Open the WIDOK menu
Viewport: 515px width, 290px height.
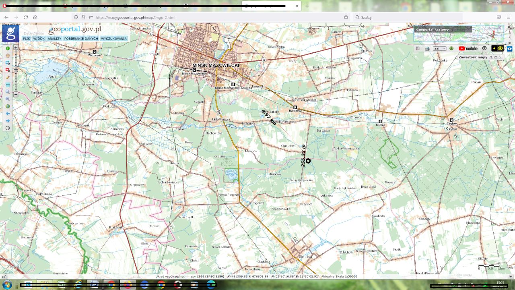(39, 39)
